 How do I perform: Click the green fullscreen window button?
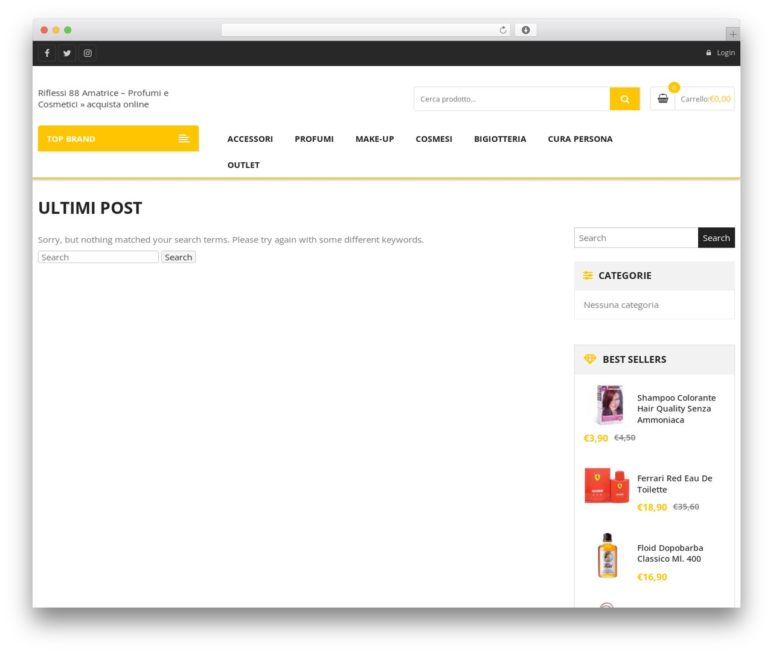coord(68,30)
